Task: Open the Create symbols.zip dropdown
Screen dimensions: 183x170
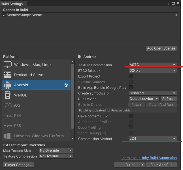Action: pyautogui.click(x=153, y=93)
